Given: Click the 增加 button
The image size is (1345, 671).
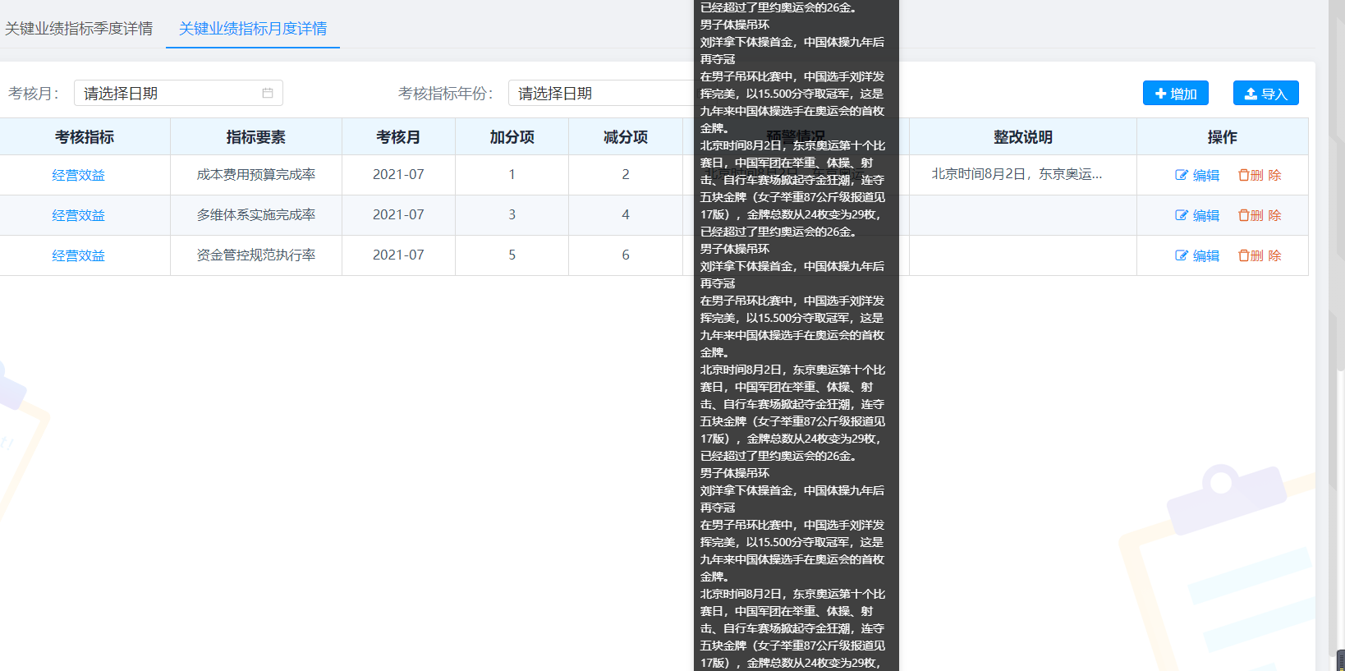Looking at the screenshot, I should (x=1176, y=93).
